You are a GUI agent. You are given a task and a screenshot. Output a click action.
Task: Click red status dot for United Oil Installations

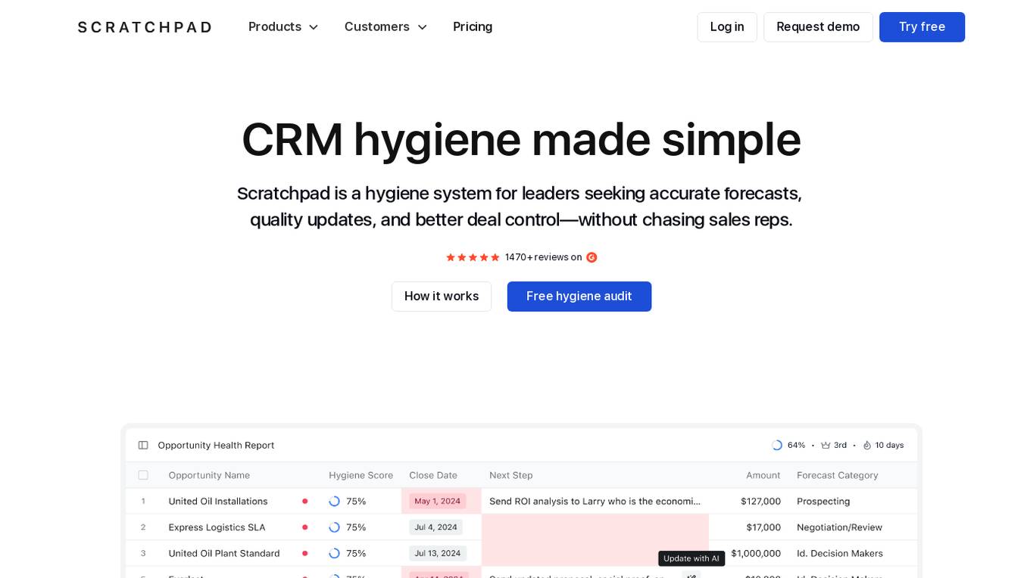pos(304,501)
